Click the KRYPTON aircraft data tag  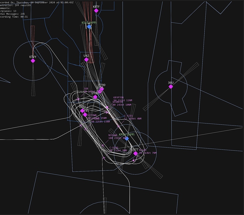click(x=123, y=99)
